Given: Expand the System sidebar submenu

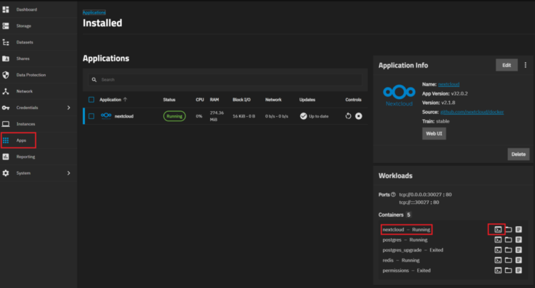Looking at the screenshot, I should click(x=68, y=173).
